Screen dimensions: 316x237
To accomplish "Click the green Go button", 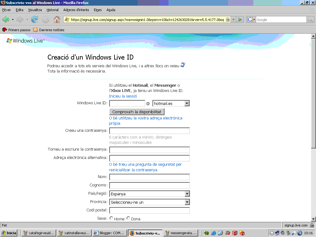I will [240, 19].
